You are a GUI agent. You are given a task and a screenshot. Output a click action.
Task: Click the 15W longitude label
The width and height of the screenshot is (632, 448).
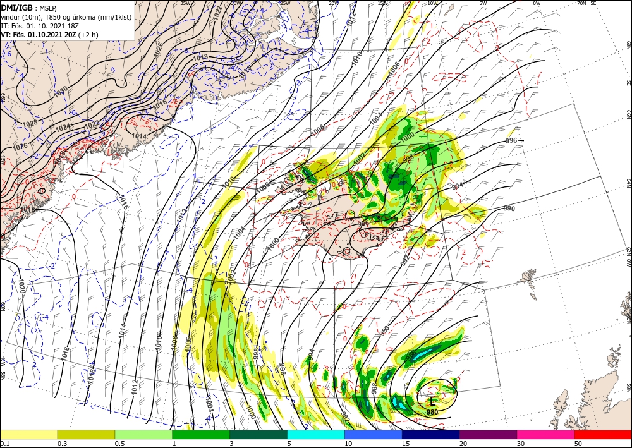point(382,3)
